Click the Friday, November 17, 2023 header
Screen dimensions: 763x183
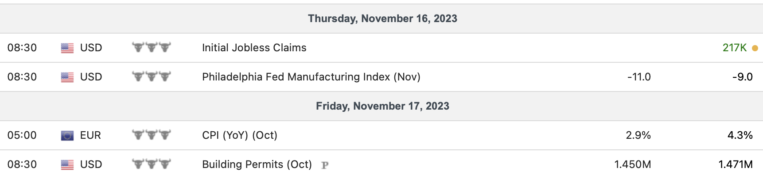(x=382, y=106)
